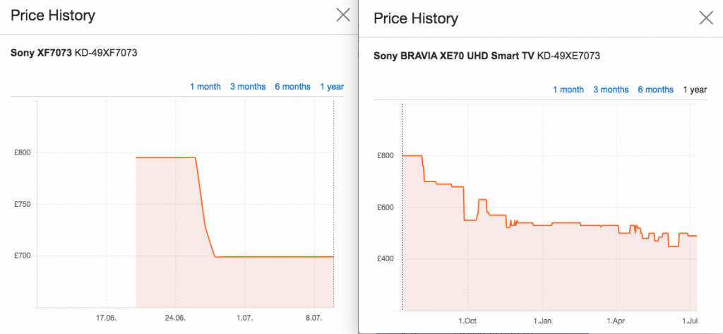723x334 pixels.
Task: Click the active 1 year tab for BRAVIA XE70
Action: click(695, 90)
